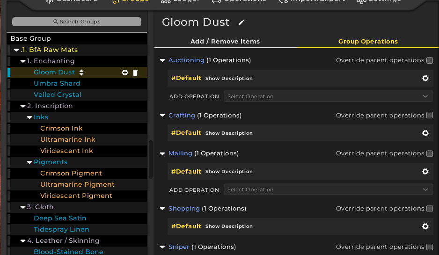Click the Search Groups input field
The width and height of the screenshot is (439, 255).
[77, 22]
